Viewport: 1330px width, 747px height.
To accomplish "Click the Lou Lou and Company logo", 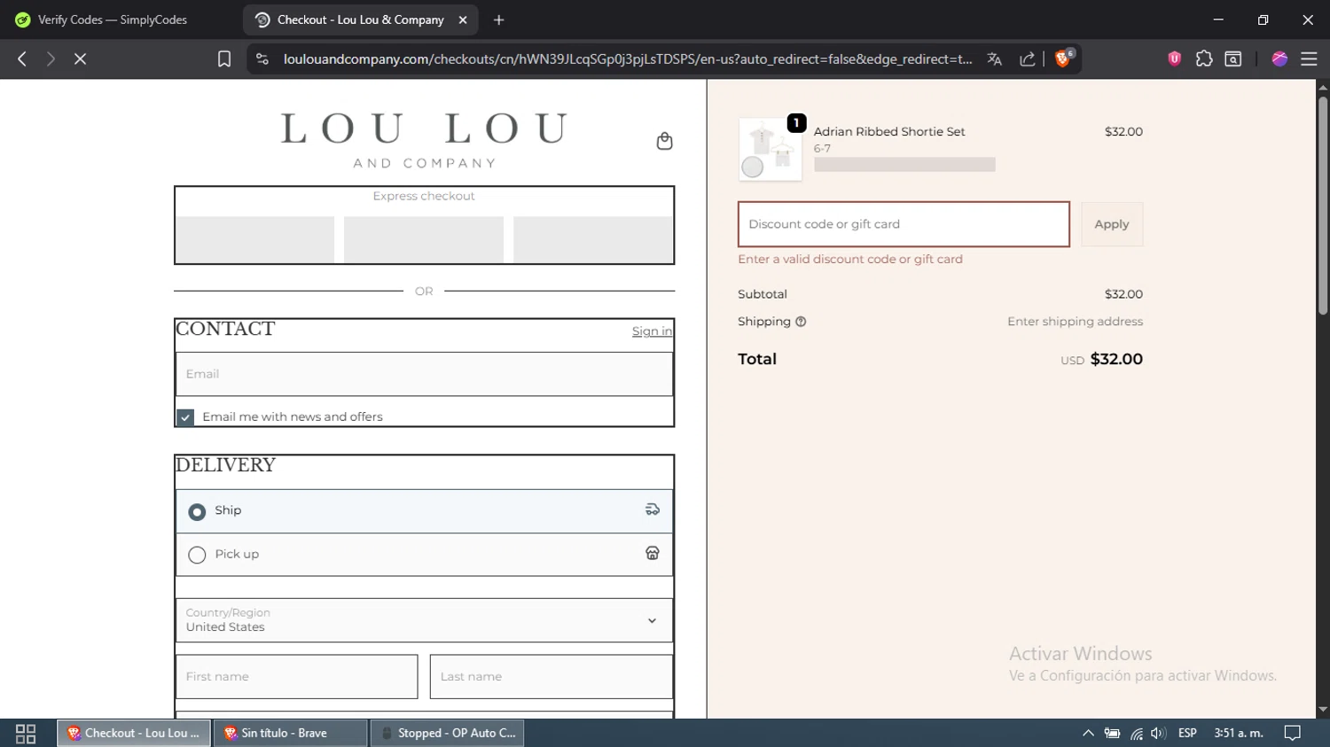I will [424, 140].
